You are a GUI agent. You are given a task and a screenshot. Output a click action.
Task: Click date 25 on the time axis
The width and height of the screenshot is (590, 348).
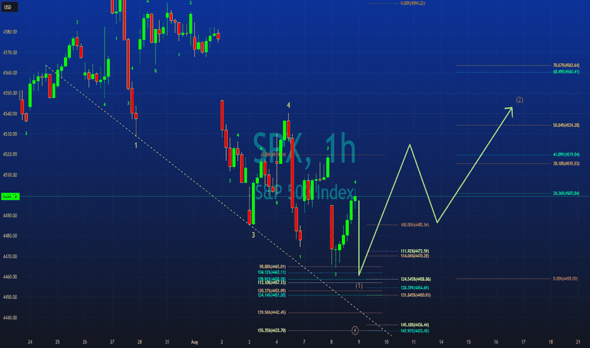coord(57,342)
